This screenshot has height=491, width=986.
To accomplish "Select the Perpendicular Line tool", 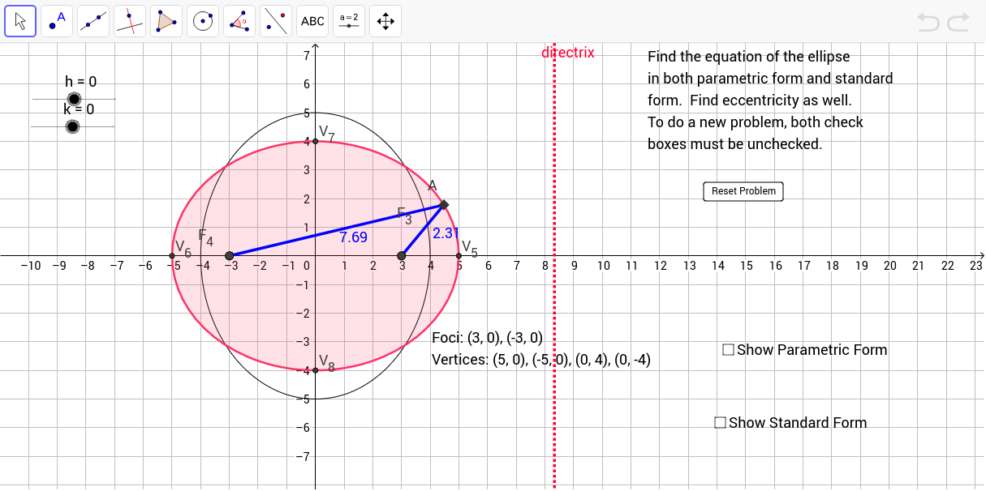I will pyautogui.click(x=131, y=21).
